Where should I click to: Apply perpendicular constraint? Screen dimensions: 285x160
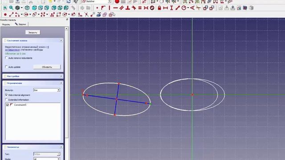(x=128, y=8)
